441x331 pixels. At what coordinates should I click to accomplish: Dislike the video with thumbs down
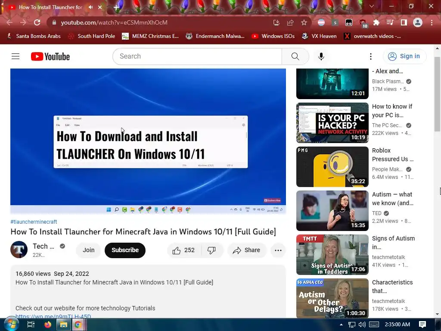click(211, 250)
